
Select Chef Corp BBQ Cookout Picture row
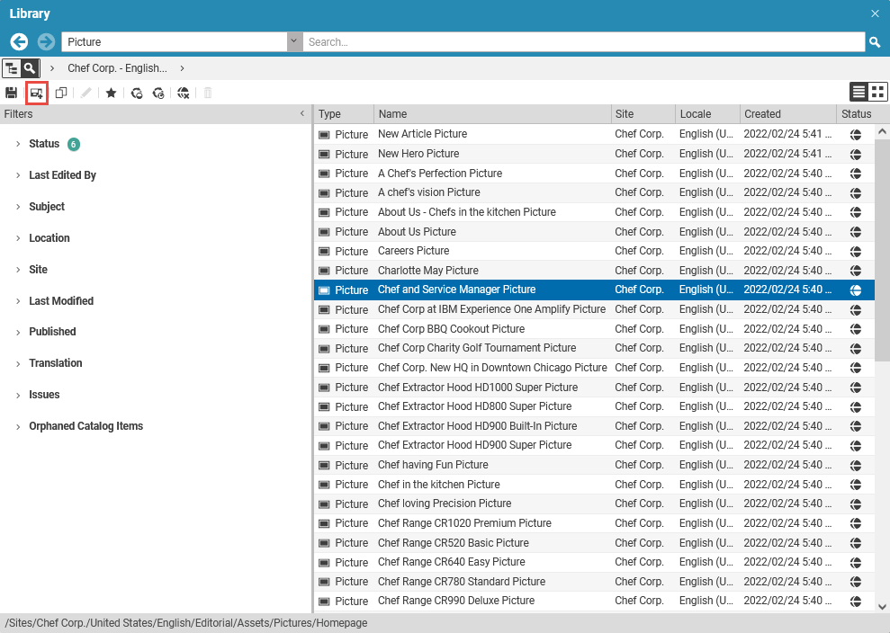pos(451,329)
